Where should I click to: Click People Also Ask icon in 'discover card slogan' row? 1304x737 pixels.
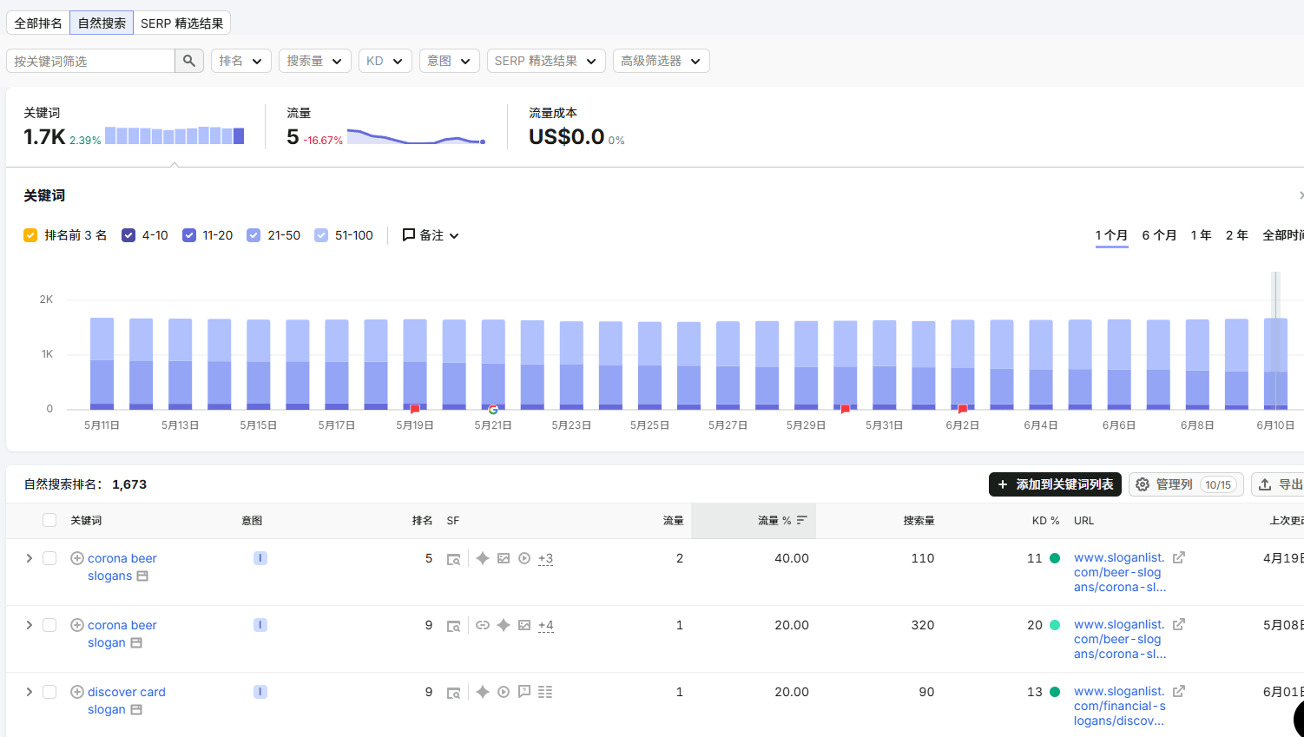(x=524, y=692)
